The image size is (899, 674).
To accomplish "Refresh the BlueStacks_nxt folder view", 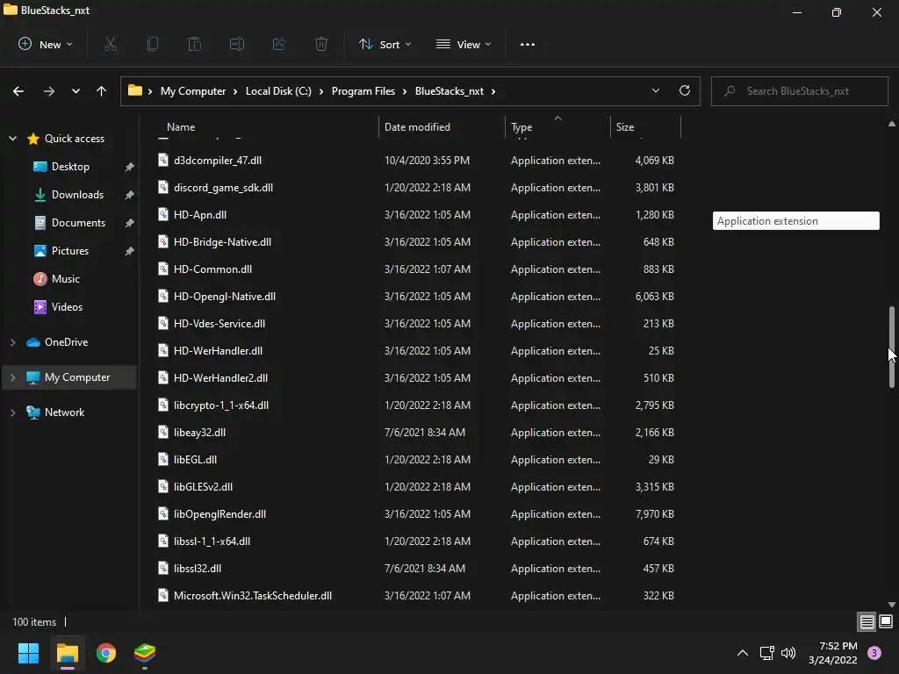I will (685, 90).
